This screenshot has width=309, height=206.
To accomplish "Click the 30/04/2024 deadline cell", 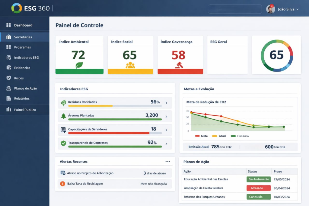I will pos(282,188).
